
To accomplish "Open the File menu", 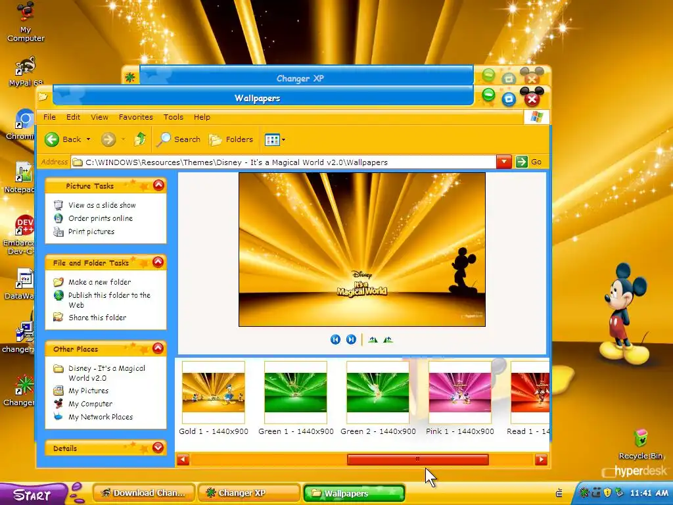I will (49, 117).
